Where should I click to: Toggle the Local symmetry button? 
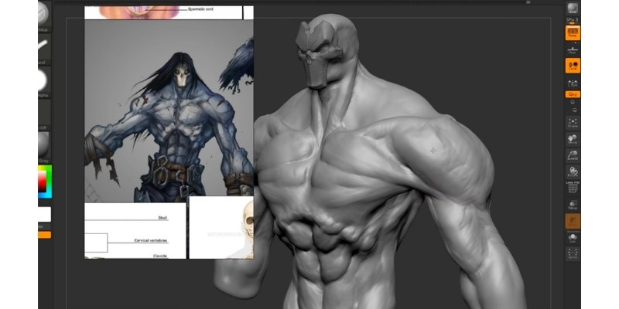tap(573, 66)
